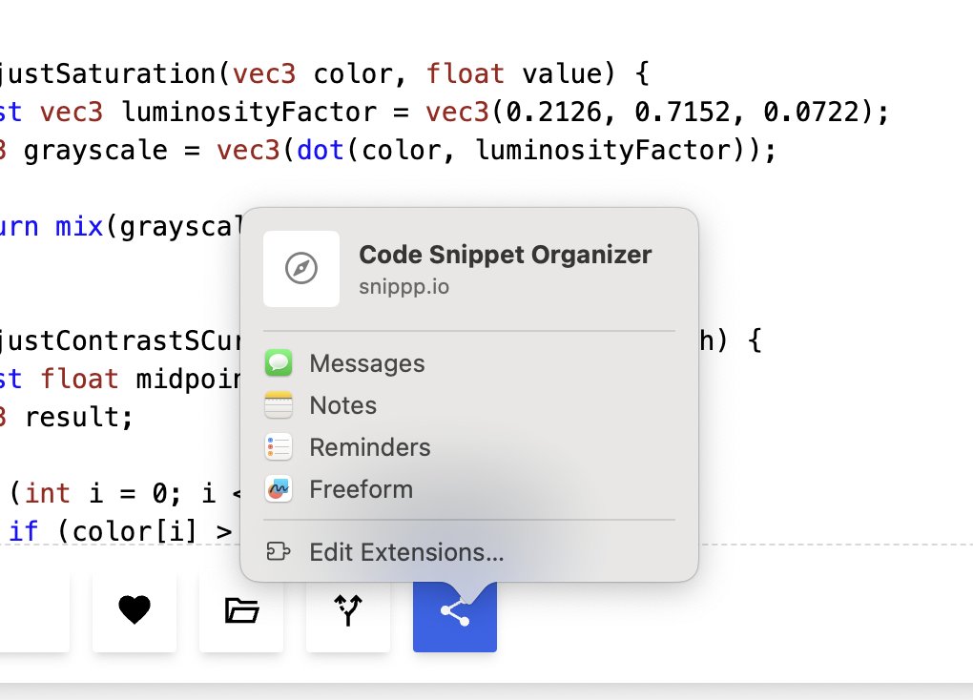The image size is (973, 700).
Task: Click the Code Snippet Organizer title
Action: tap(506, 255)
